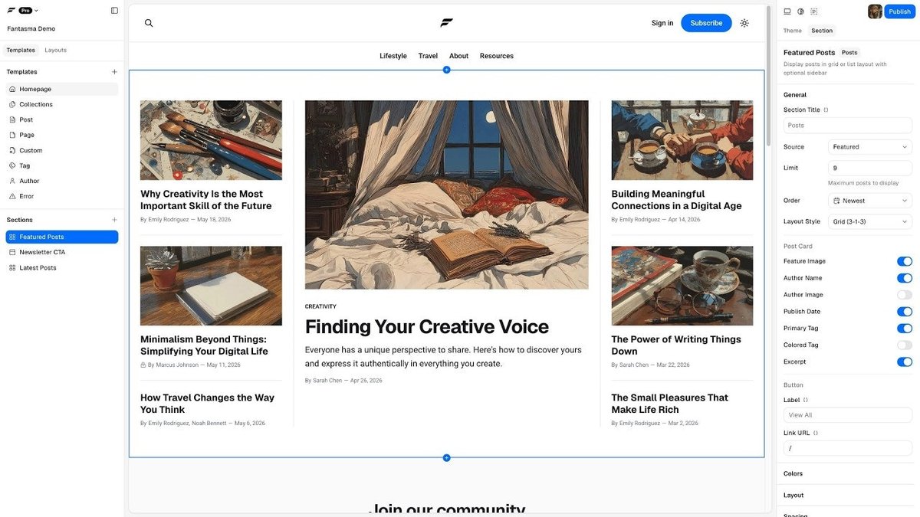Open the Finding Your Creative Voice post headline
920x517 pixels.
click(427, 327)
